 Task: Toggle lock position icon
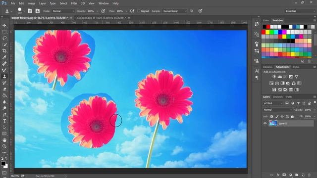click(282, 117)
